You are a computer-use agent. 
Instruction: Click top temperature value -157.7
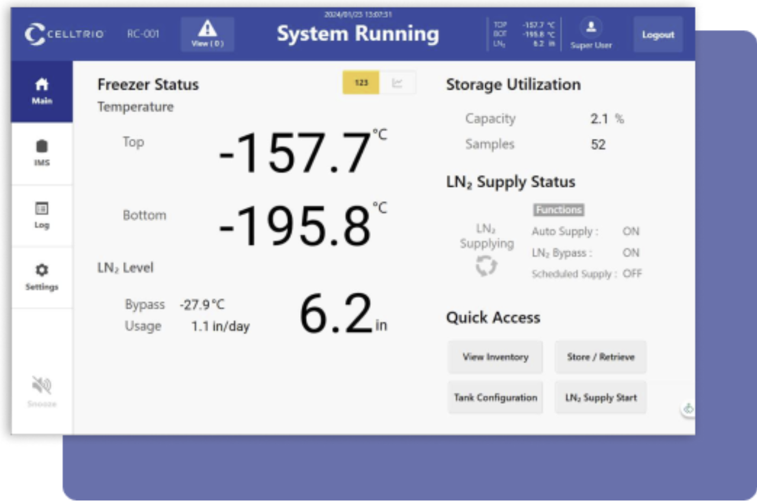pyautogui.click(x=295, y=153)
